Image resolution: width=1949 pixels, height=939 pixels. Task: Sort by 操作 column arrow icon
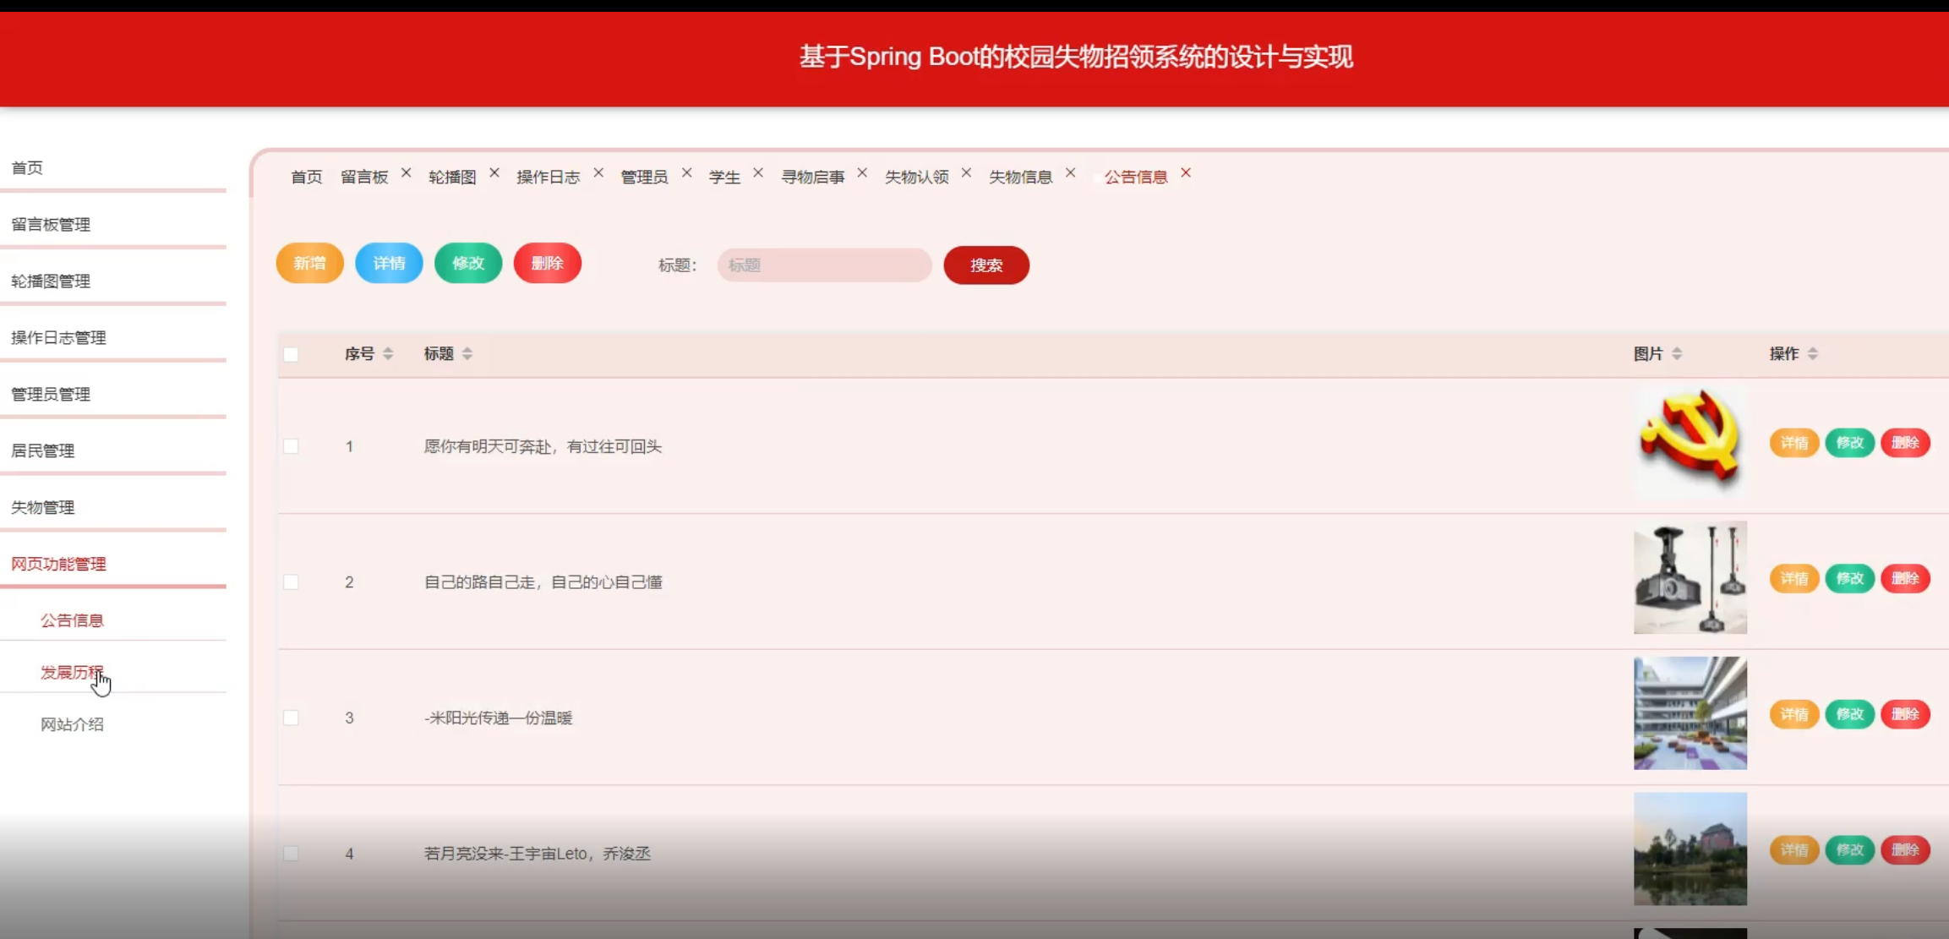(1812, 354)
